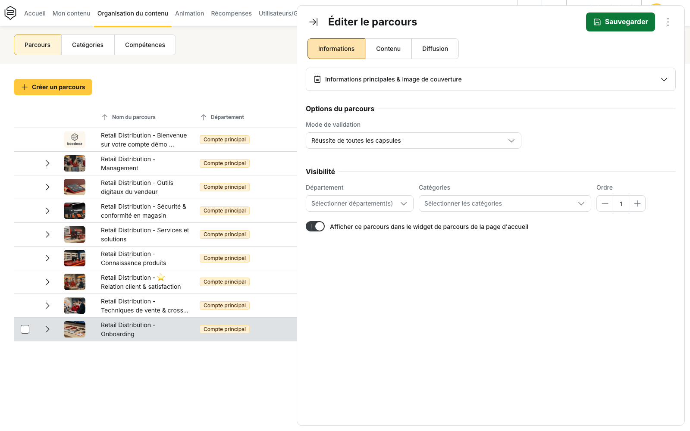Toggle the widget display switch on homepage
This screenshot has width=690, height=431.
pos(315,226)
